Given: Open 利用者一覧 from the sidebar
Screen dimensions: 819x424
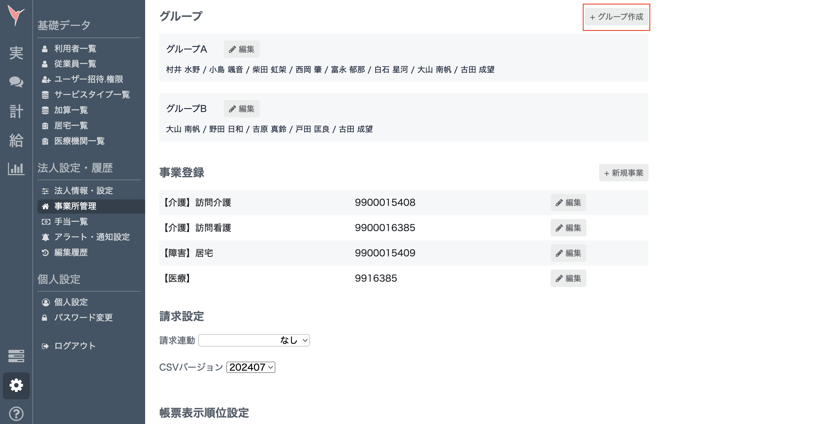Looking at the screenshot, I should pos(75,49).
